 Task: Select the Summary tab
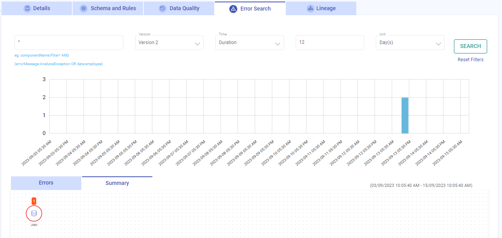coord(117,183)
